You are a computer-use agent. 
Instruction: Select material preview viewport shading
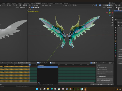coord(109,5)
